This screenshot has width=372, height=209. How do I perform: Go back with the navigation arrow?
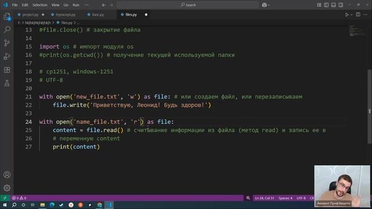pyautogui.click(x=104, y=5)
